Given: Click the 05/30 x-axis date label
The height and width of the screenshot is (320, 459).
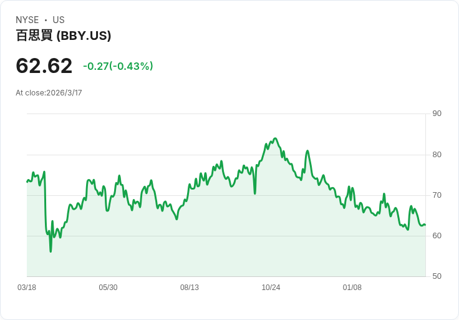Looking at the screenshot, I should [108, 288].
